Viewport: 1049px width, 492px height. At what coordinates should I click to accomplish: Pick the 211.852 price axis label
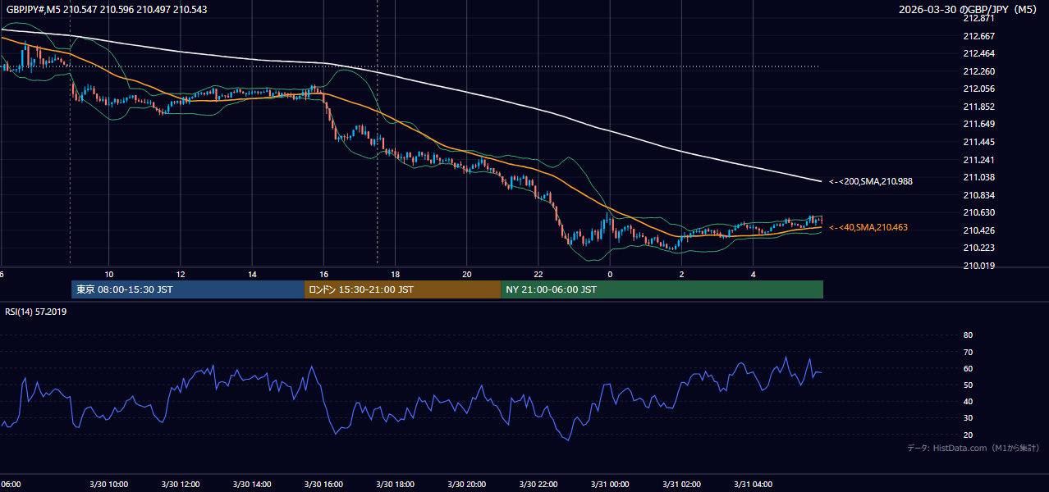(978, 107)
